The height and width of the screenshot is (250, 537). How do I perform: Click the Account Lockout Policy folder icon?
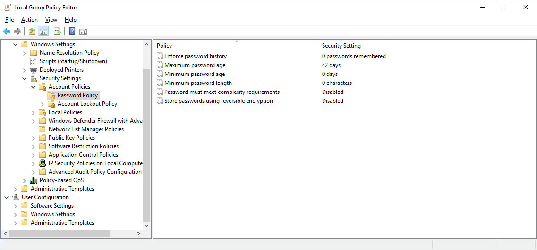[51, 104]
